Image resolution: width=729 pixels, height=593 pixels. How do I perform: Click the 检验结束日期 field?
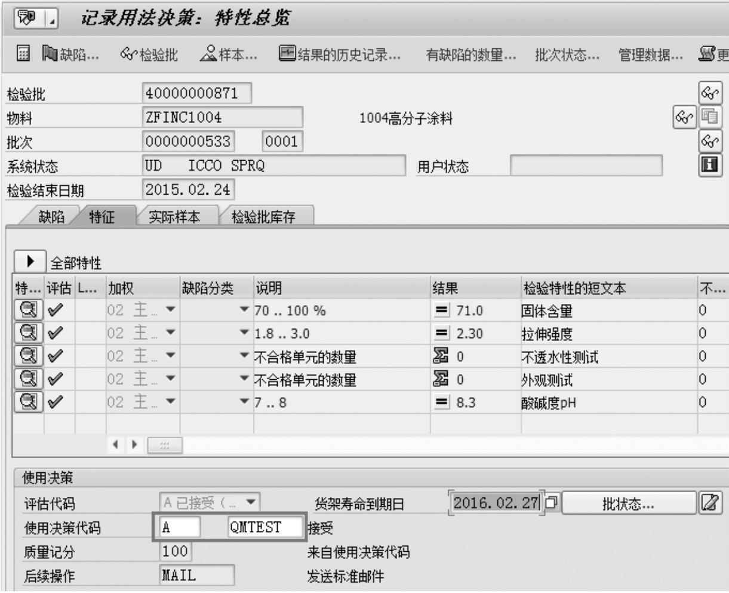pos(189,189)
